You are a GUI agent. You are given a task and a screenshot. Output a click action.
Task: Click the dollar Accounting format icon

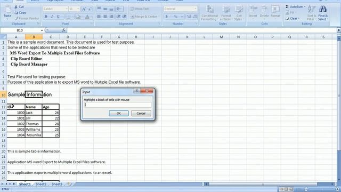click(x=167, y=17)
